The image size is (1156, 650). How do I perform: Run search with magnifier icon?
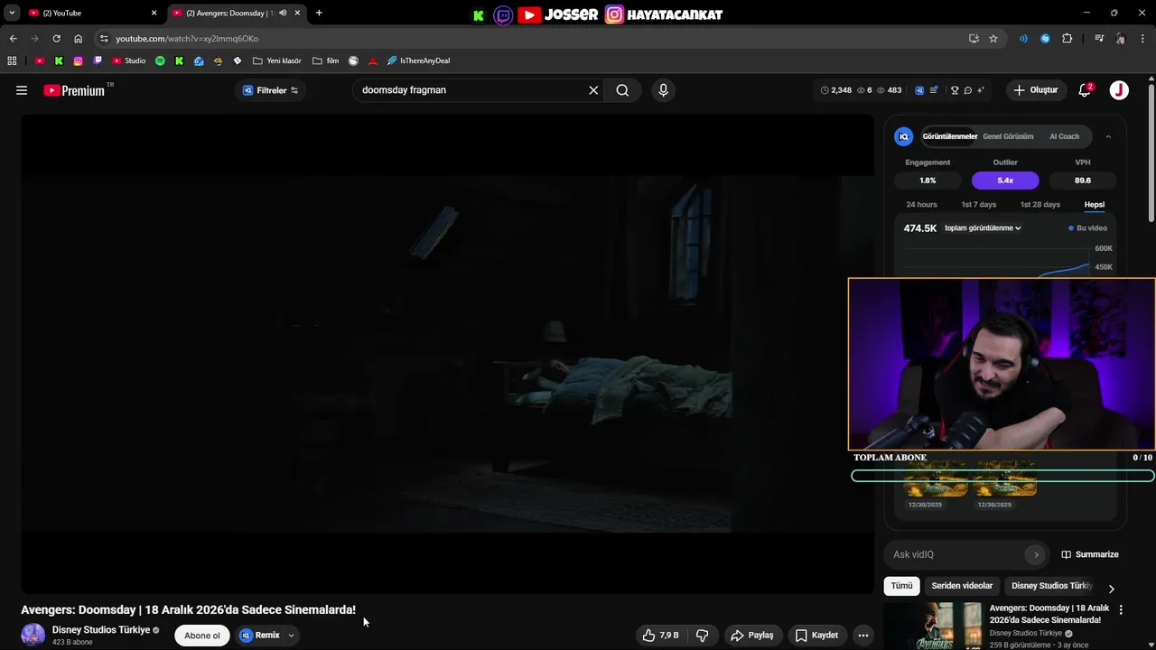pyautogui.click(x=622, y=90)
